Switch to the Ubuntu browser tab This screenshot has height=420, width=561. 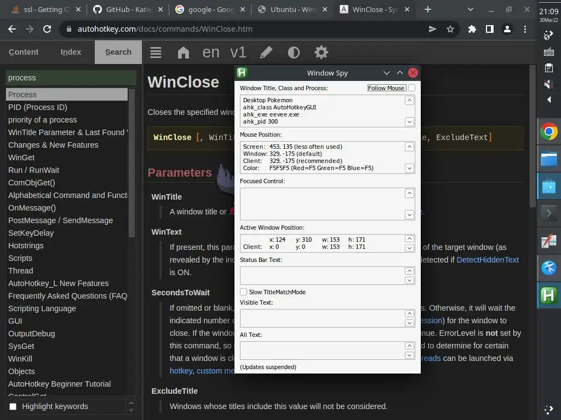291,10
